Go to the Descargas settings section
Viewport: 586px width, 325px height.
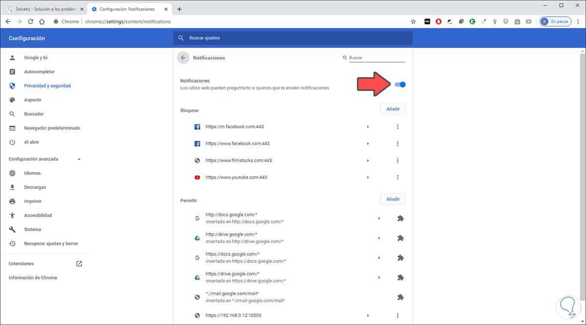tap(35, 187)
